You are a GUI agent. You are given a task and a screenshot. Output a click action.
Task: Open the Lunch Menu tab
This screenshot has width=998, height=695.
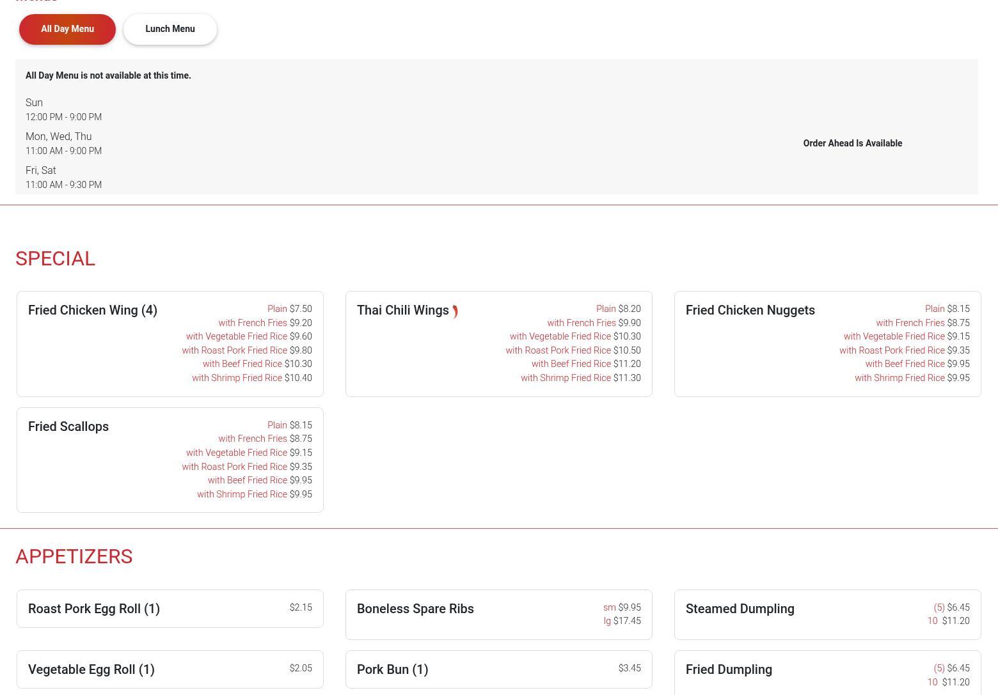[x=170, y=29]
